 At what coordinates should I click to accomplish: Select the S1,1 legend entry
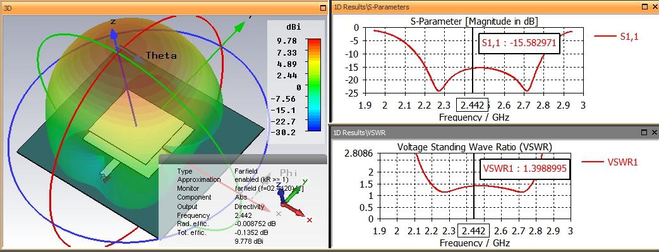pos(616,37)
